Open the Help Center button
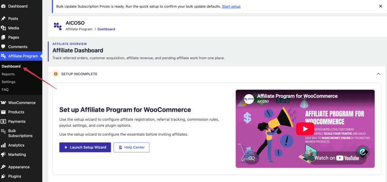 click(x=131, y=147)
